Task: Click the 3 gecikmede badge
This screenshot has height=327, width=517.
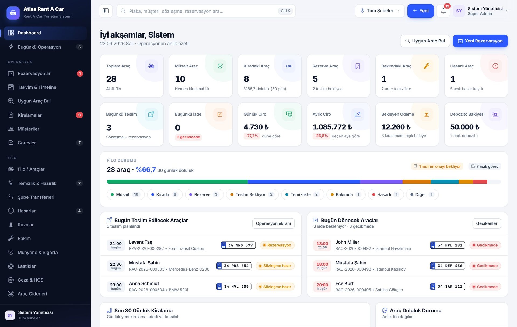Action: (188, 137)
